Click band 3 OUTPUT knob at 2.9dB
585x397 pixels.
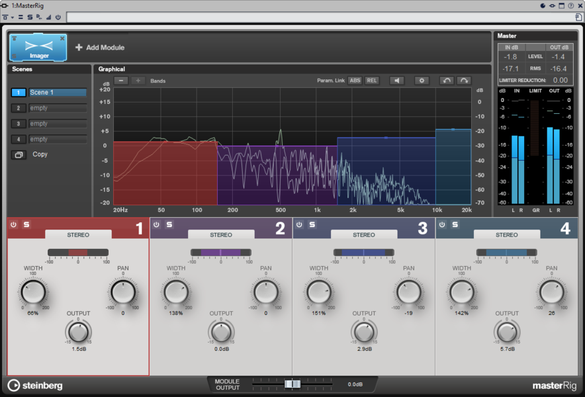[x=364, y=331]
